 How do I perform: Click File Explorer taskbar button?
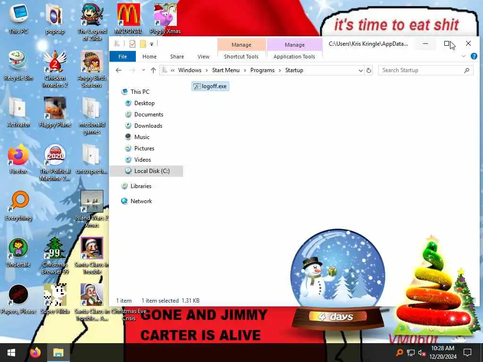(58, 353)
